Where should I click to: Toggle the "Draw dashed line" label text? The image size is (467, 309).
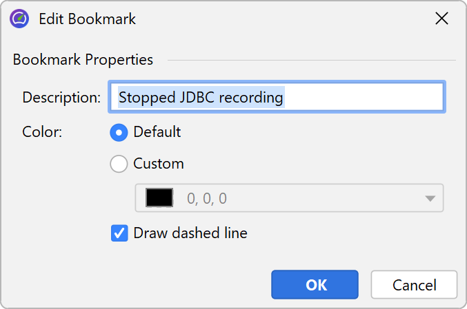point(190,233)
